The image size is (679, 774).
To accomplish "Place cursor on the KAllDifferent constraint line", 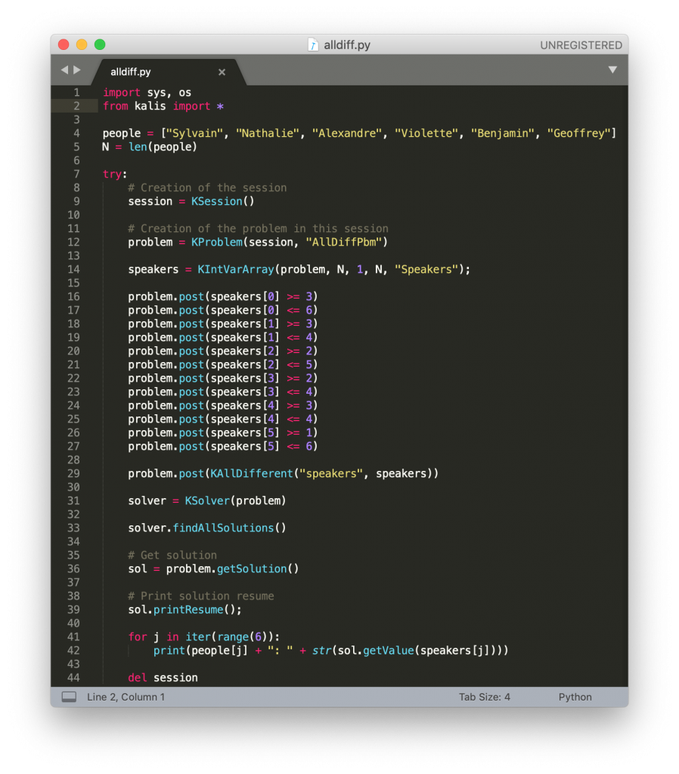I will tap(283, 473).
